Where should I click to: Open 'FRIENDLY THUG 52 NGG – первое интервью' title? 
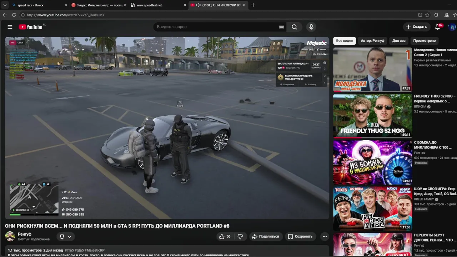tap(435, 99)
